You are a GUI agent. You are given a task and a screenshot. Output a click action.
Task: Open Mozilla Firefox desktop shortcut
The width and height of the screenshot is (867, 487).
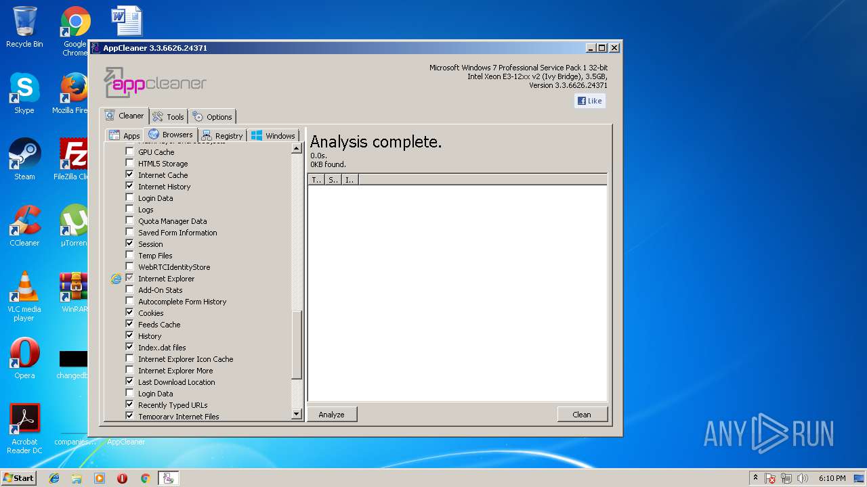click(x=73, y=93)
